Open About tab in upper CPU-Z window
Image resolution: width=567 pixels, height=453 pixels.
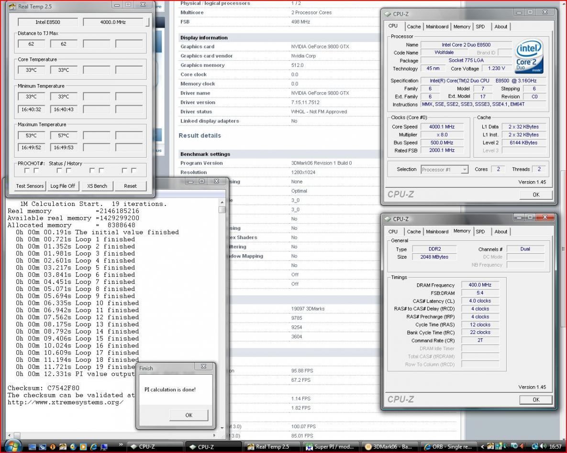501,27
